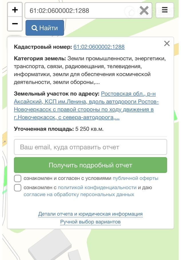Open the hamburger menu
This screenshot has width=181, height=260.
pos(165,10)
